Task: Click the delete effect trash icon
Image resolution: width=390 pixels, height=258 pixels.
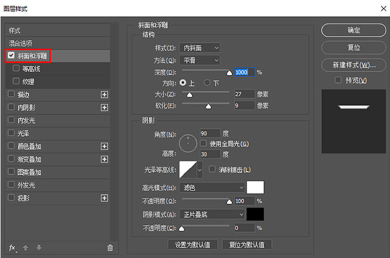Action: coord(109,247)
